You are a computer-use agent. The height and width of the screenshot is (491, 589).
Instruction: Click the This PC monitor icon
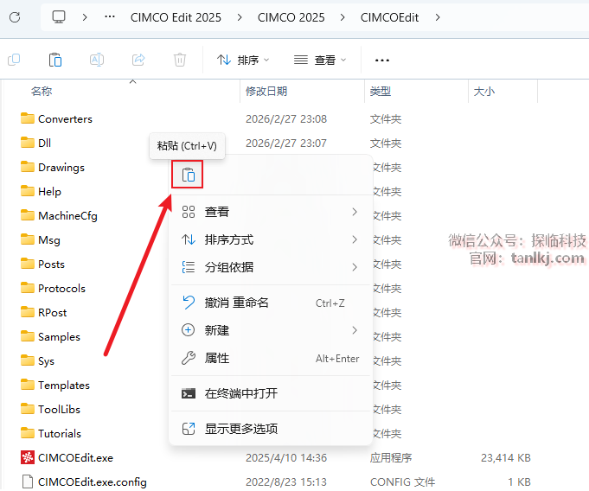tap(59, 17)
